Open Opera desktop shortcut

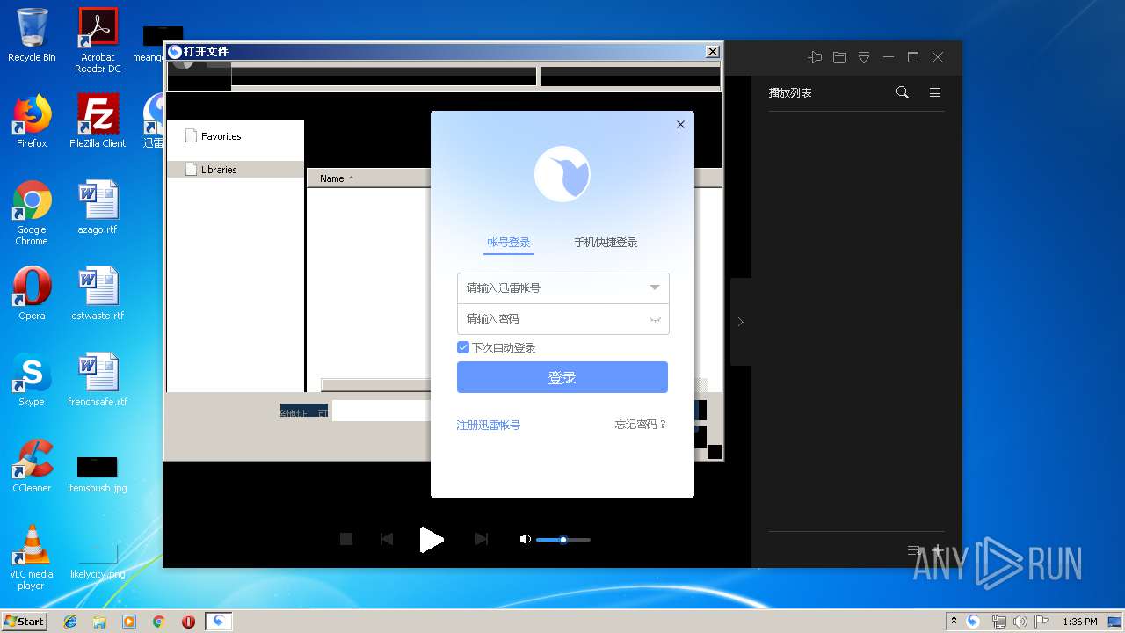32,295
